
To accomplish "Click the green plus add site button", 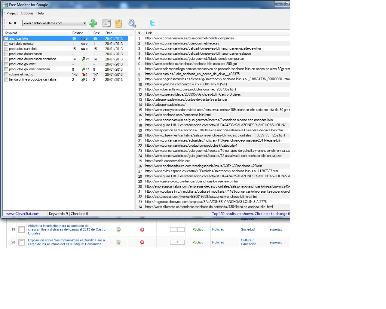I will click(x=93, y=23).
